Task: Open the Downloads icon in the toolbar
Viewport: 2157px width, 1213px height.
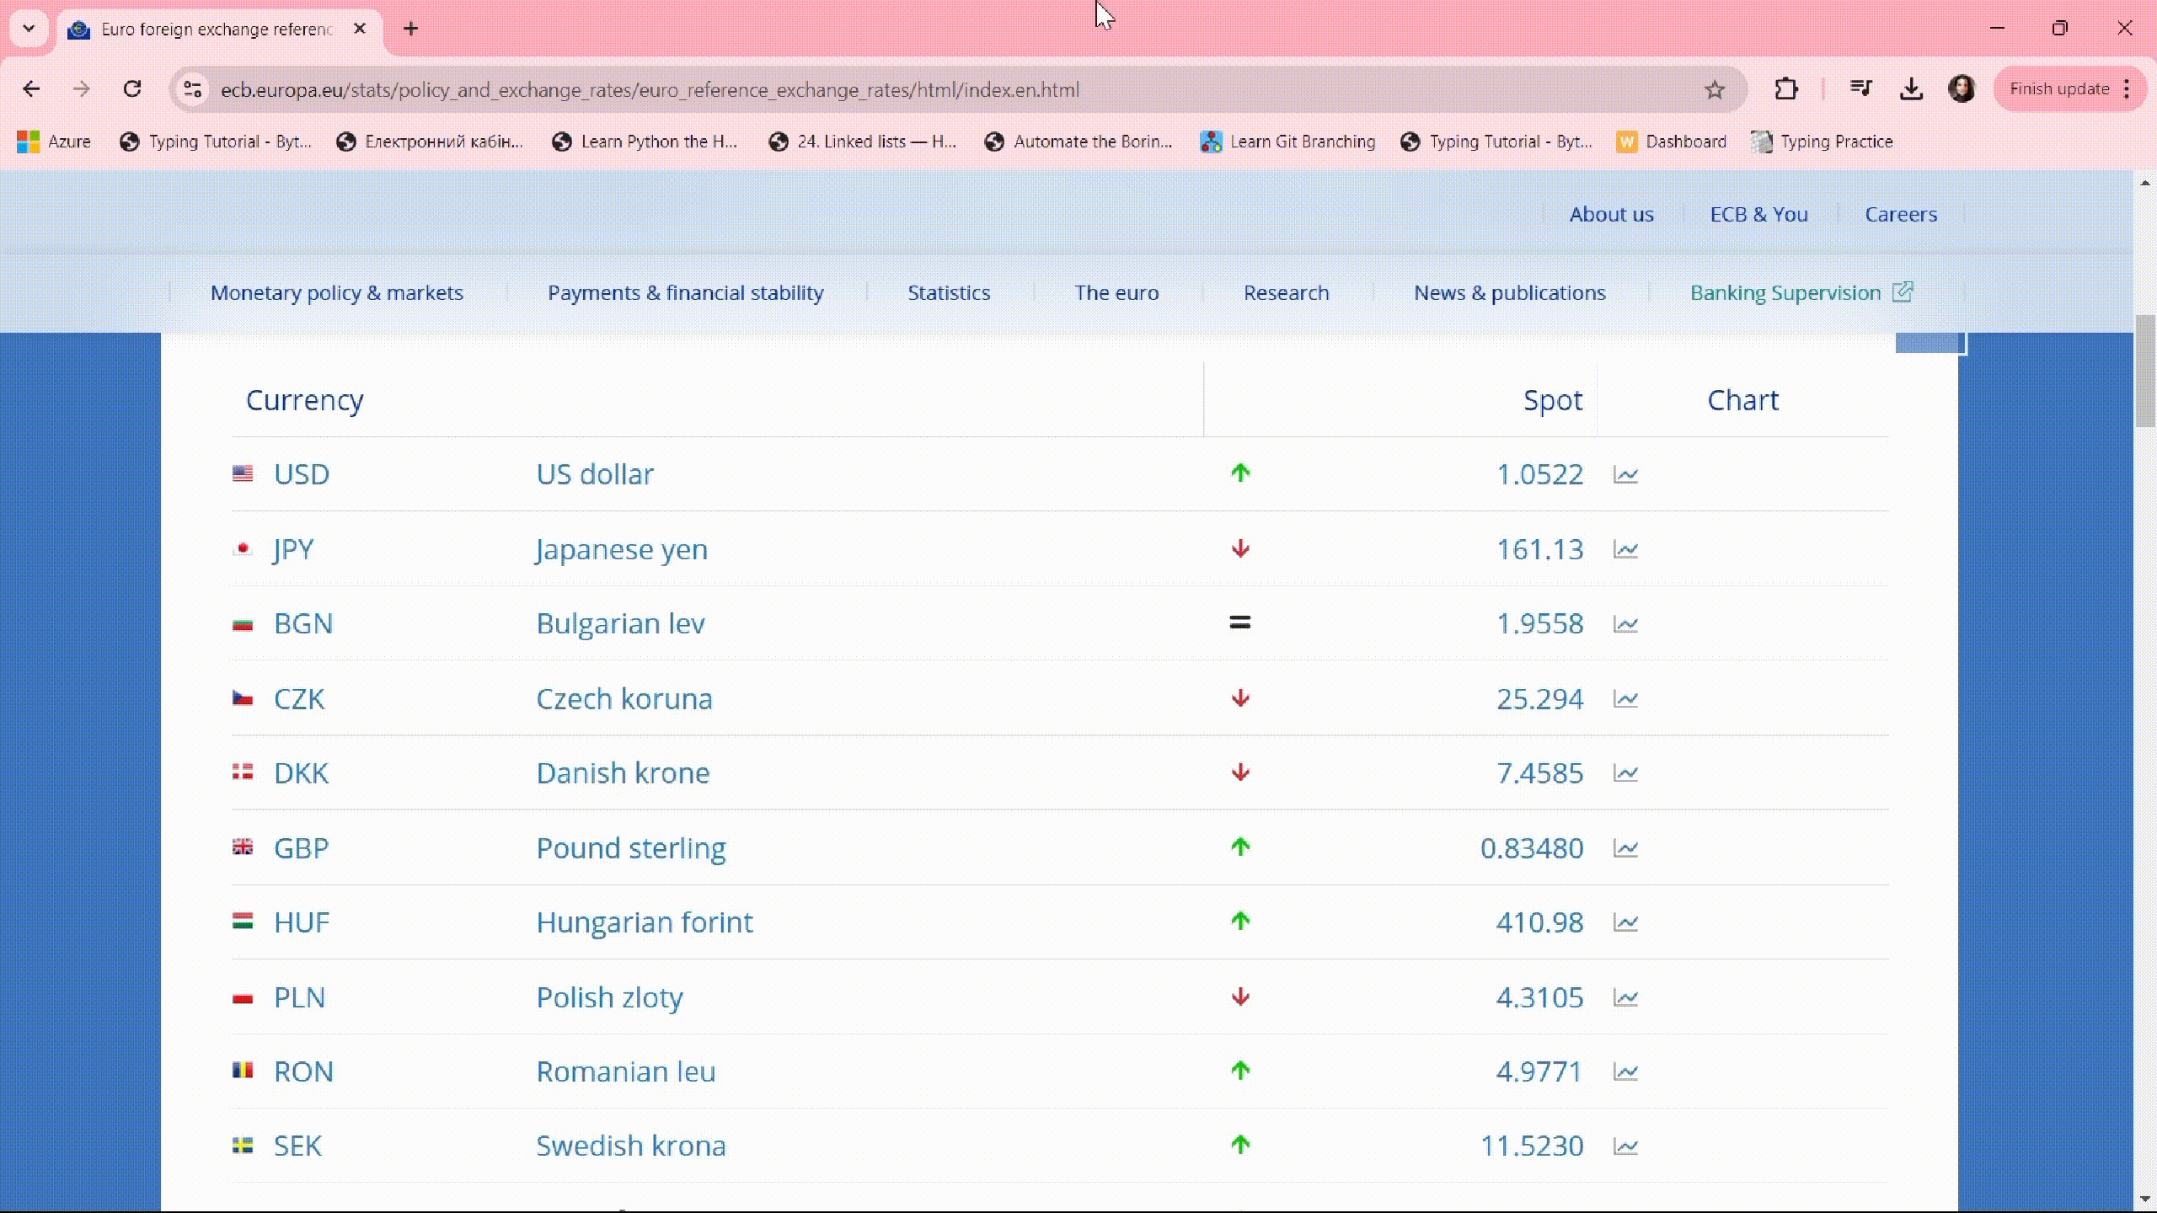Action: click(1911, 89)
